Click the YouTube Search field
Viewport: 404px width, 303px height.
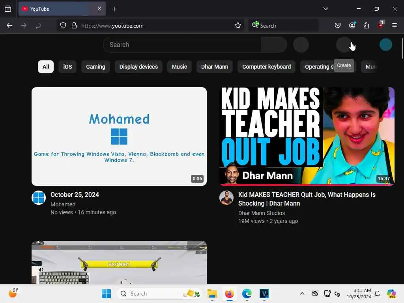[x=182, y=45]
